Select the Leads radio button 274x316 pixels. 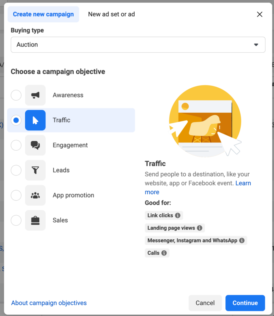click(x=16, y=170)
